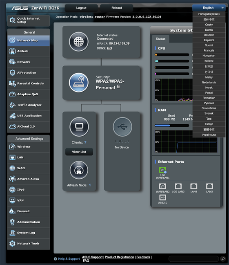Click the AiMesh Node house icon
229x265 pixels.
click(79, 170)
